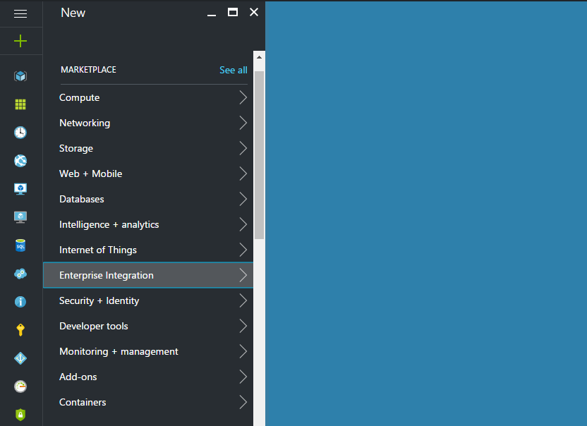Open Security Center green shield icon
The image size is (587, 426).
pyautogui.click(x=20, y=415)
